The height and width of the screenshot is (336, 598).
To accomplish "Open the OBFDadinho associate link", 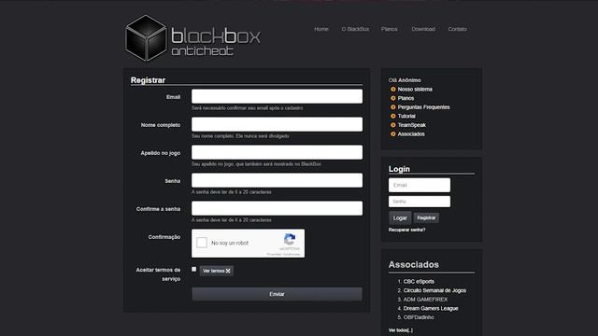I will click(419, 317).
